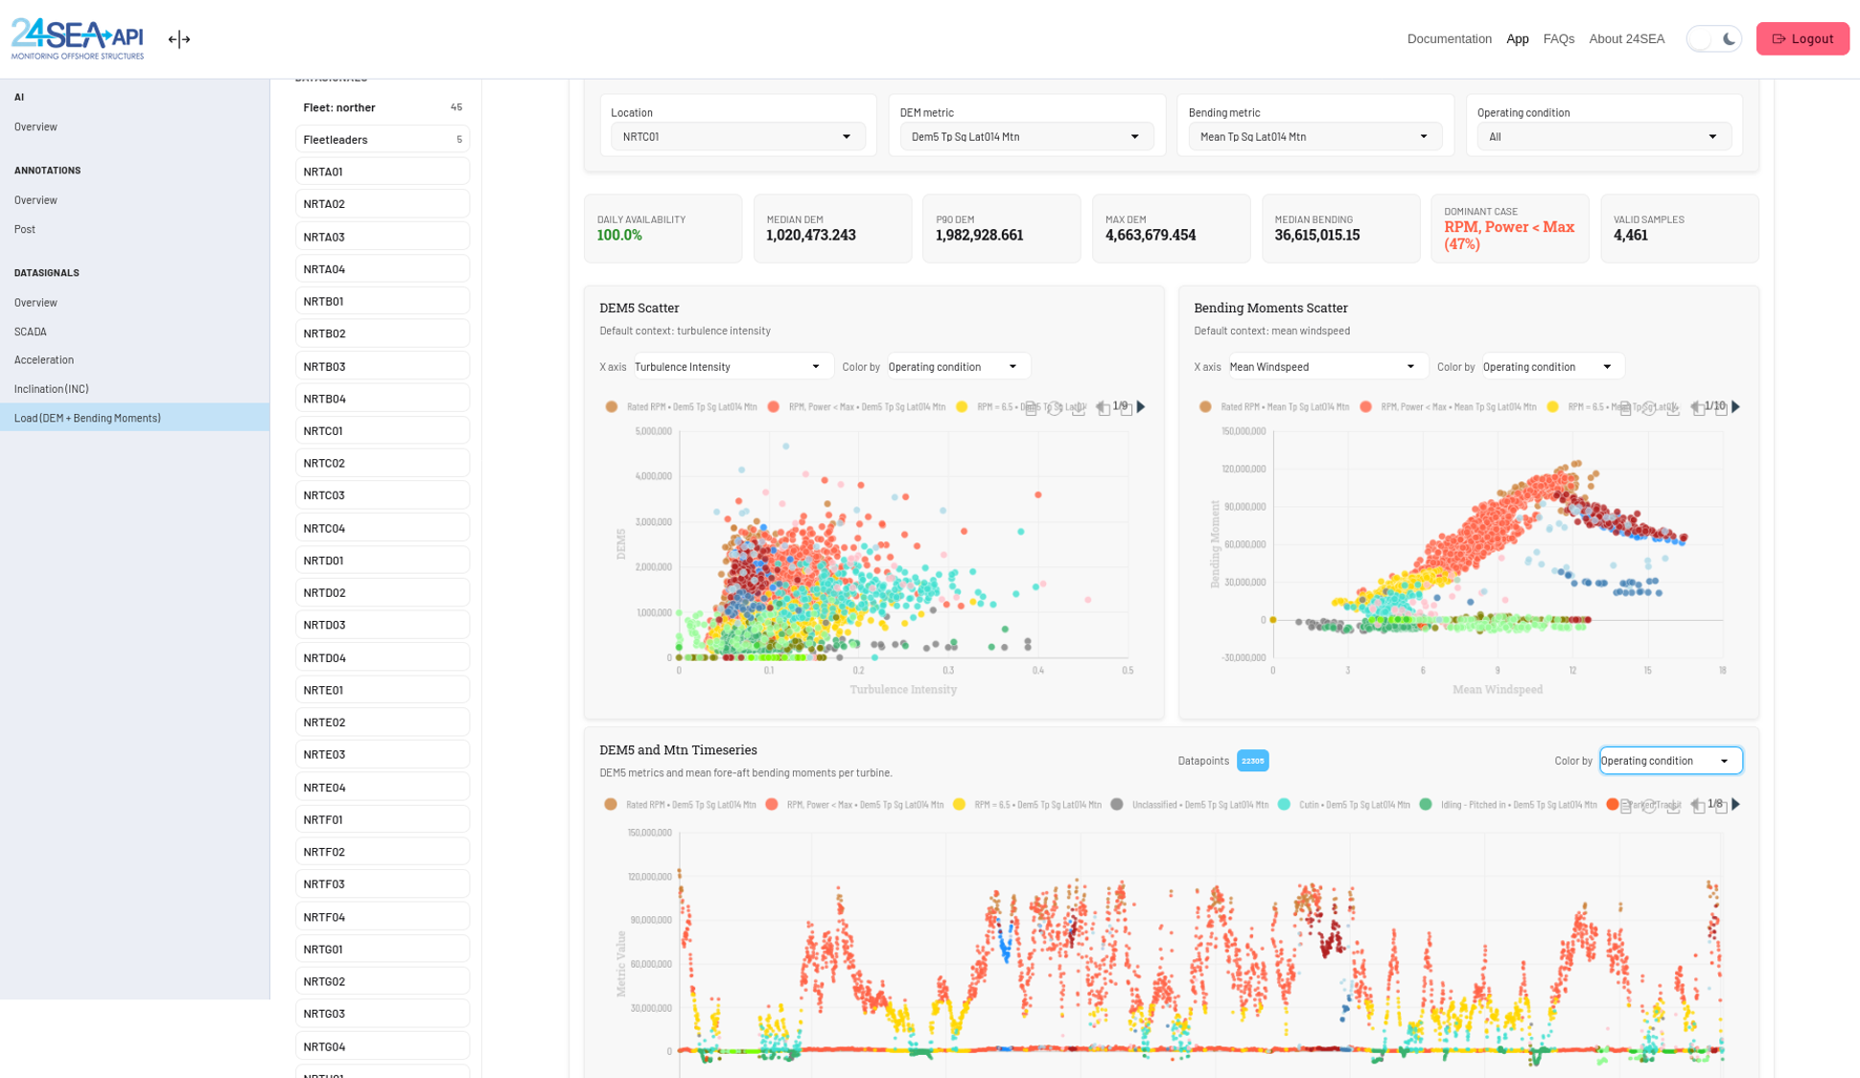1860x1078 pixels.
Task: Toggle Cutin series in Timeseries legend
Action: (x=1343, y=804)
